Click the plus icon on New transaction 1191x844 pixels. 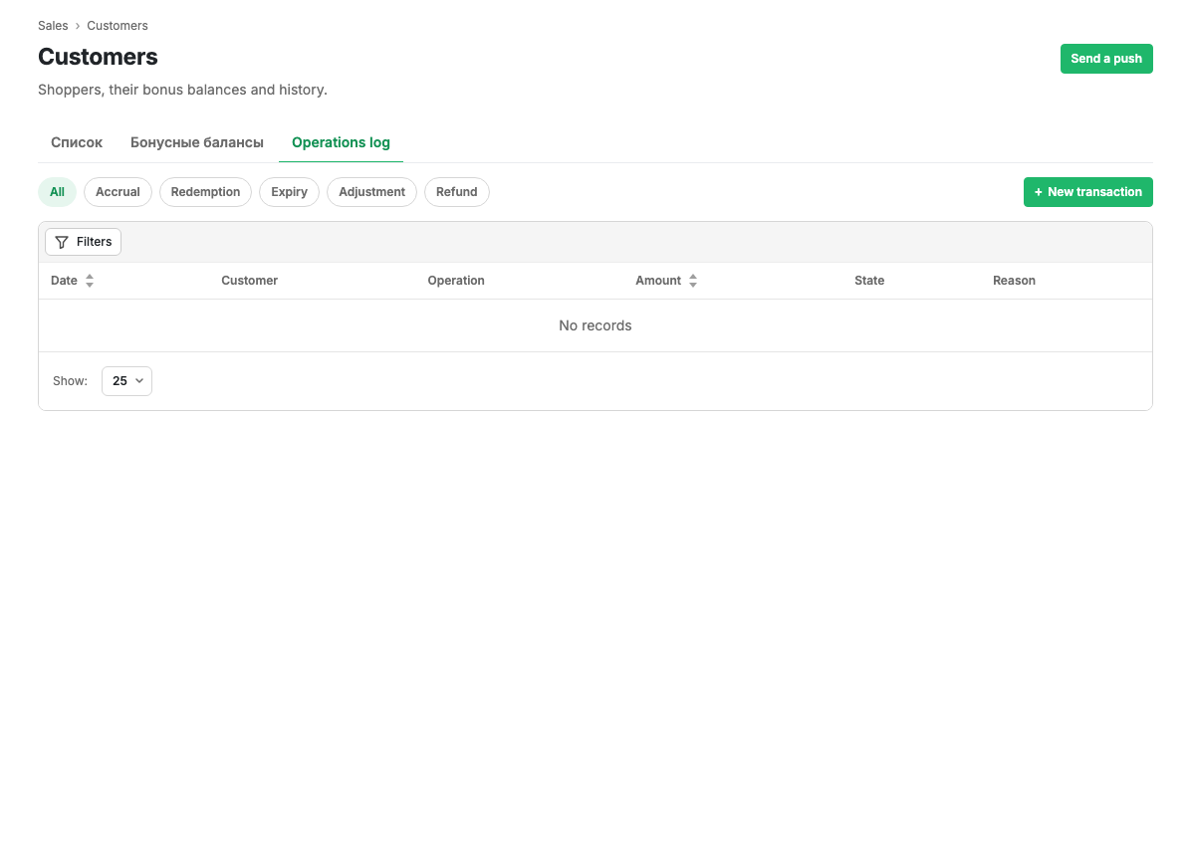click(x=1039, y=192)
